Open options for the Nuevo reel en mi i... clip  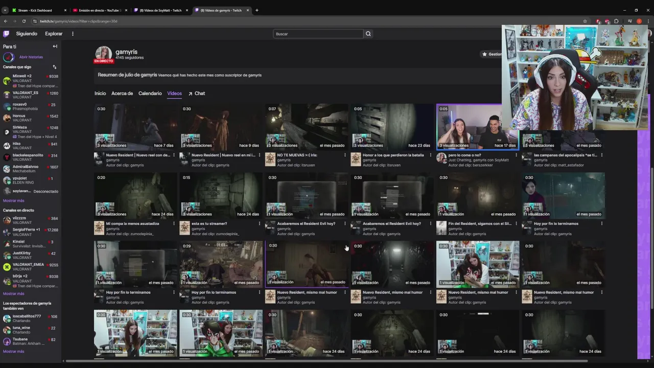[x=259, y=155]
